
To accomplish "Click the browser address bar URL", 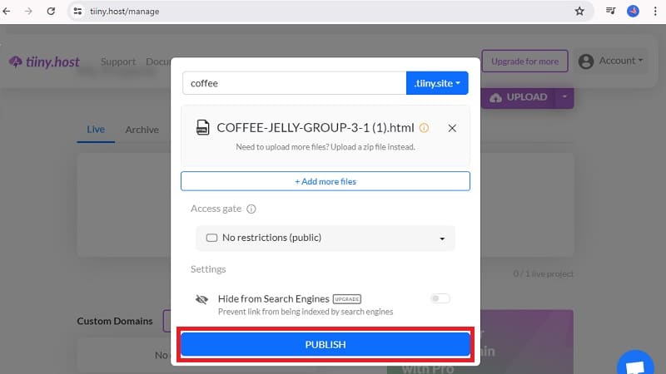I will click(x=124, y=12).
